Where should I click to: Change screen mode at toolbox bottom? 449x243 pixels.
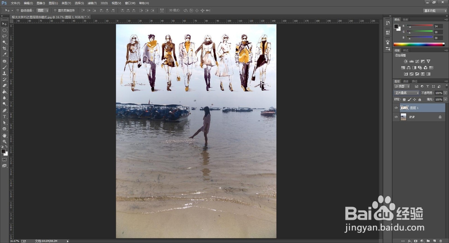pyautogui.click(x=4, y=166)
